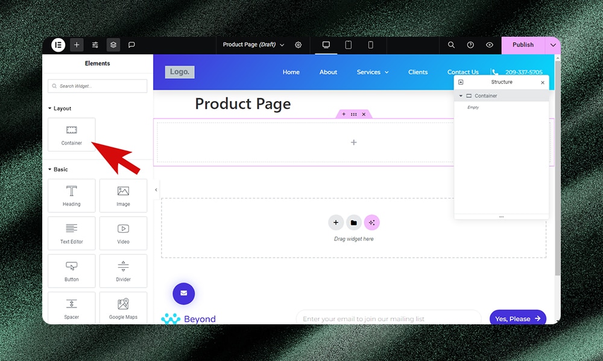Switch to desktop responsive view

click(x=326, y=45)
